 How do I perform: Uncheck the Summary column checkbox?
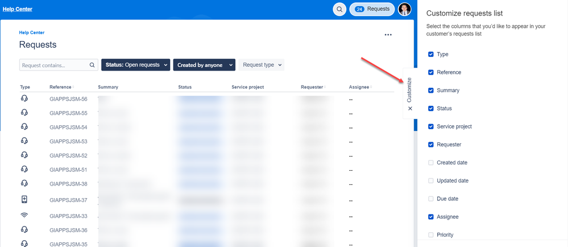tap(431, 90)
